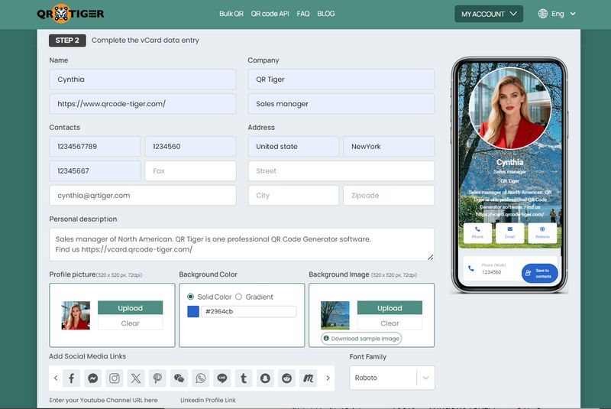Add a Facebook social media link
Image resolution: width=611 pixels, height=409 pixels.
click(71, 378)
